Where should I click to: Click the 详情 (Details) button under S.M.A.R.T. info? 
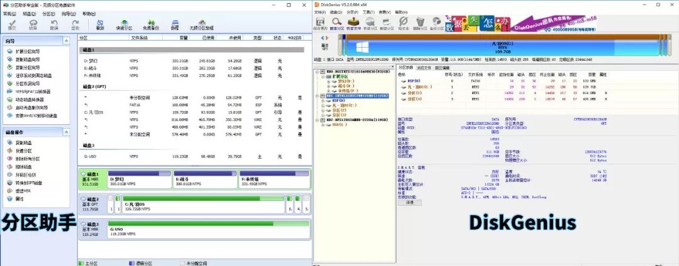(x=410, y=203)
